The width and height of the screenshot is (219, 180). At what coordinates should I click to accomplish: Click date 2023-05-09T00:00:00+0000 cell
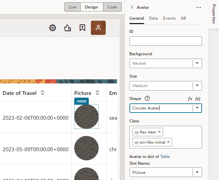click(36, 149)
